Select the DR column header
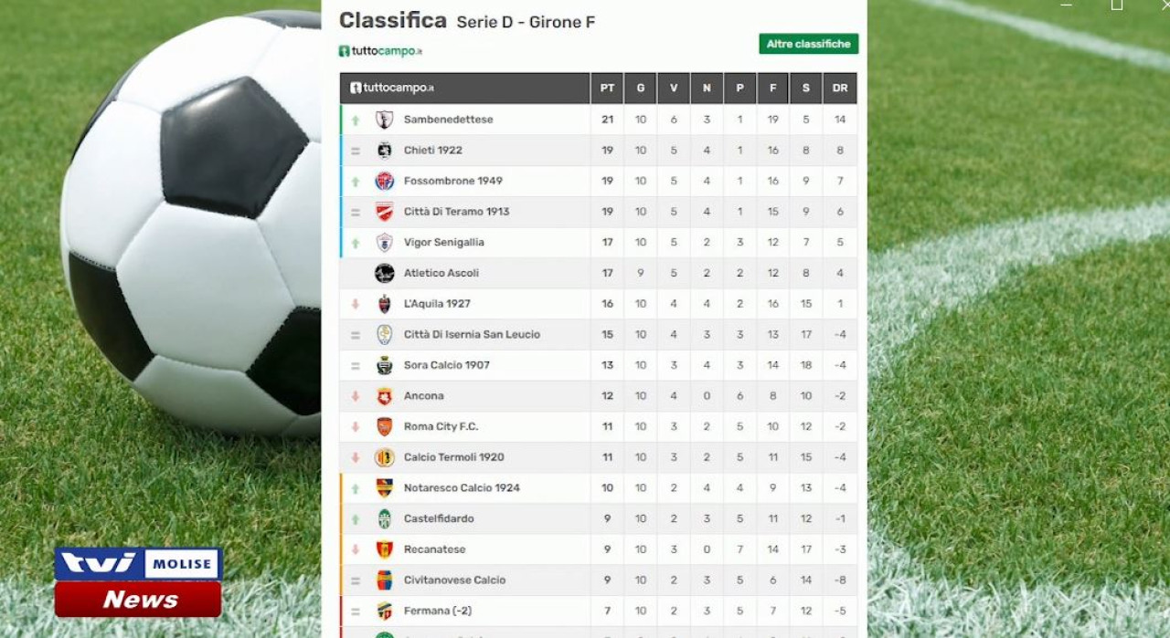The height and width of the screenshot is (638, 1170). point(840,89)
